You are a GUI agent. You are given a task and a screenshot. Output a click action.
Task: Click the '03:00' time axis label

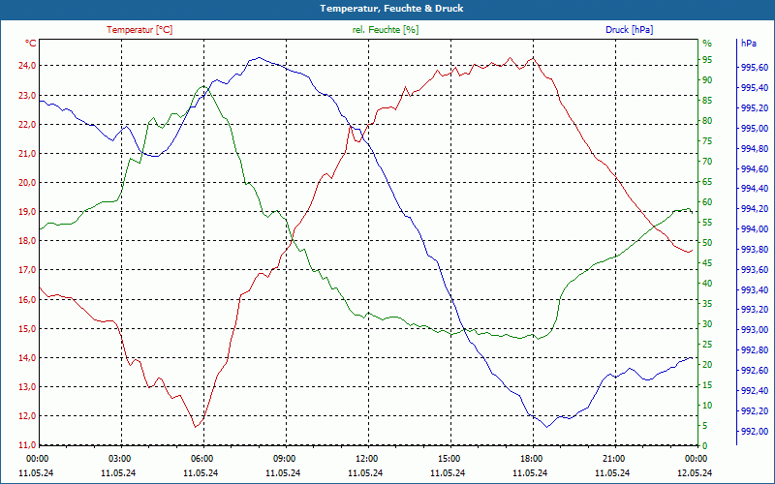[118, 458]
